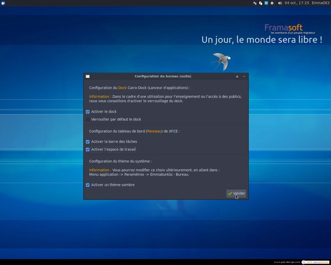Disable Activer un thème sombre
331x265 pixels.
pos(88,185)
